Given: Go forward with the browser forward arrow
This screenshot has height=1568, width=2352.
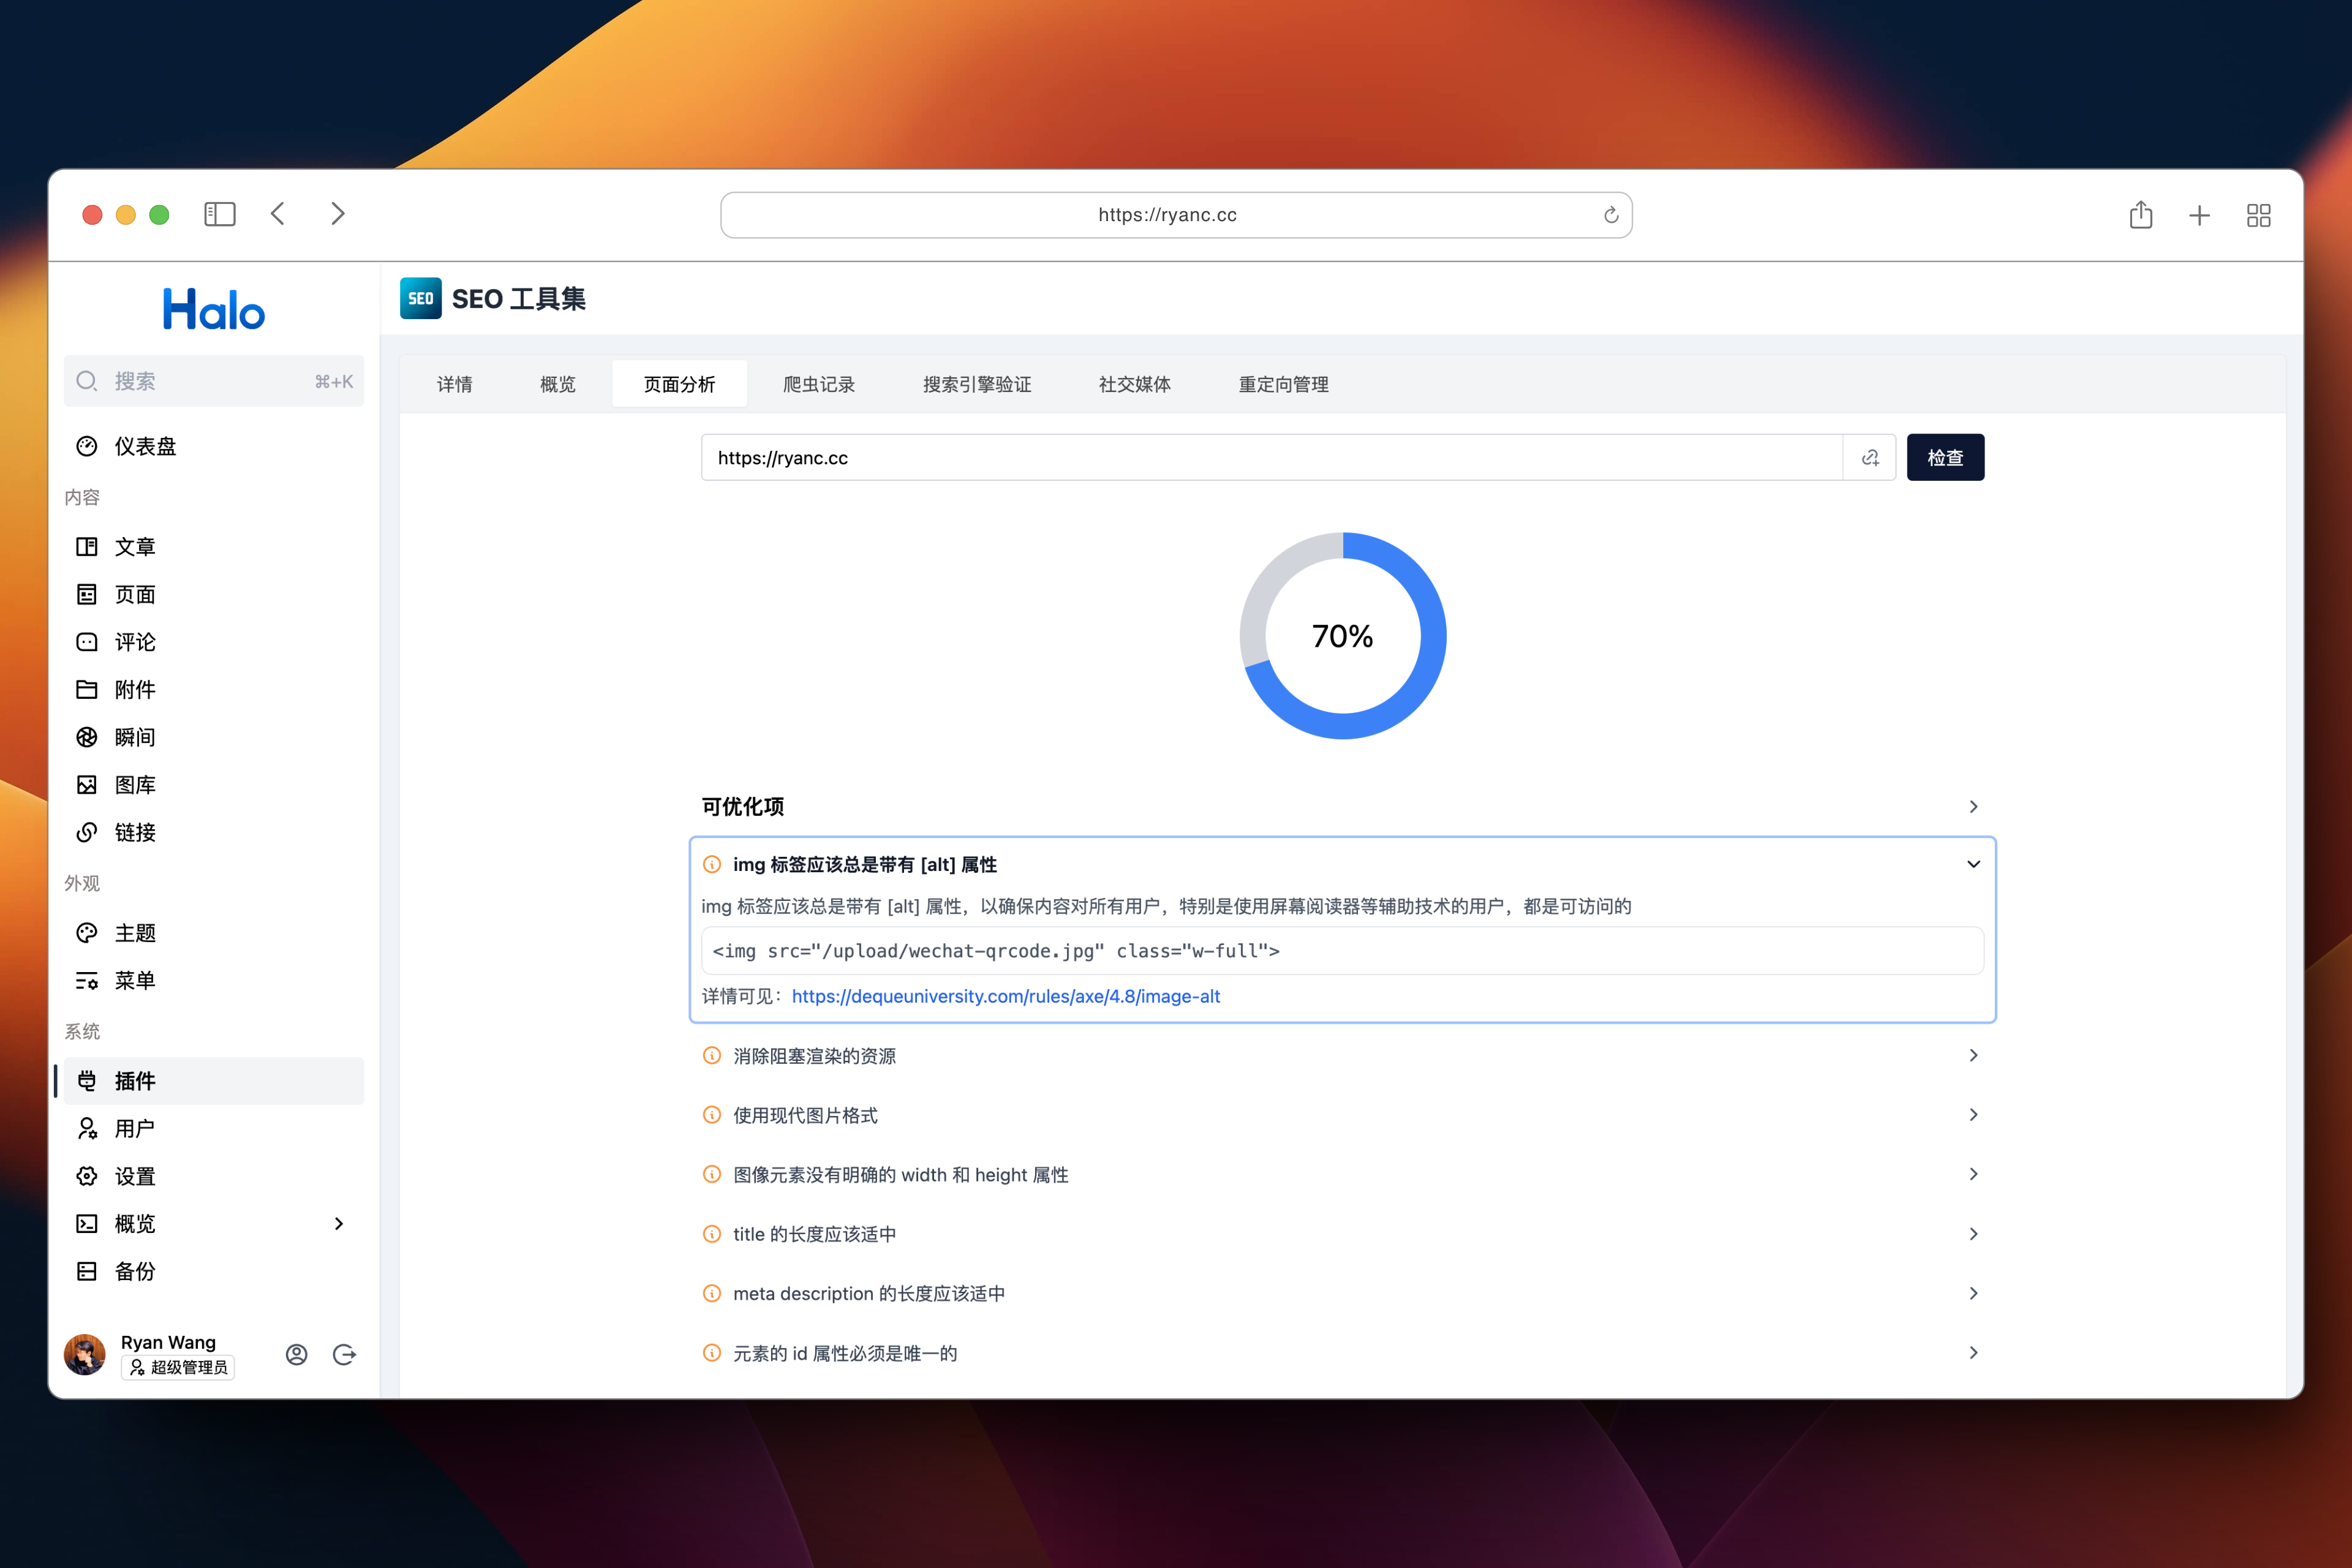Looking at the screenshot, I should pyautogui.click(x=338, y=214).
